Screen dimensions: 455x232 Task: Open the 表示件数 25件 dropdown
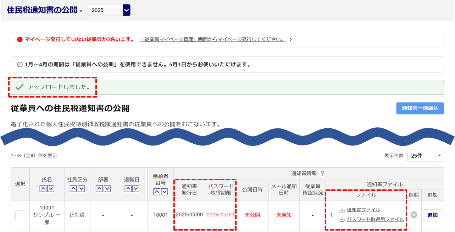425,156
